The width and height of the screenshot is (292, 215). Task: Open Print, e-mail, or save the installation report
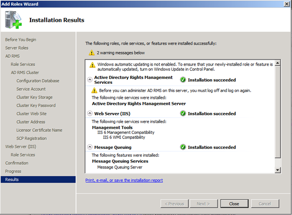tap(124, 180)
